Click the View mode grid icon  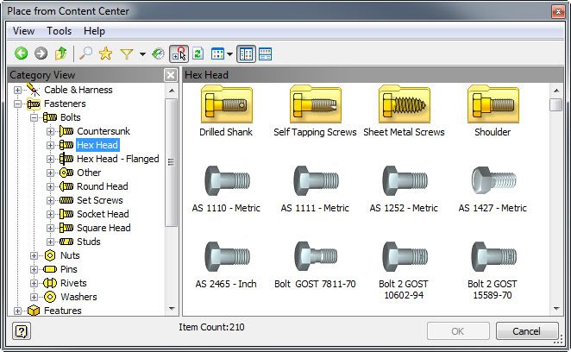tap(217, 54)
